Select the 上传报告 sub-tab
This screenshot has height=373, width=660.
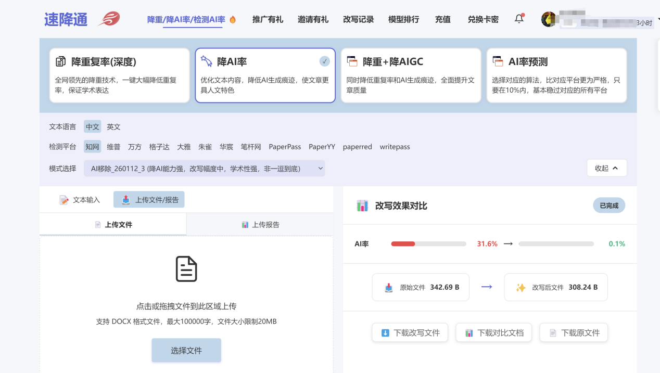coord(260,225)
